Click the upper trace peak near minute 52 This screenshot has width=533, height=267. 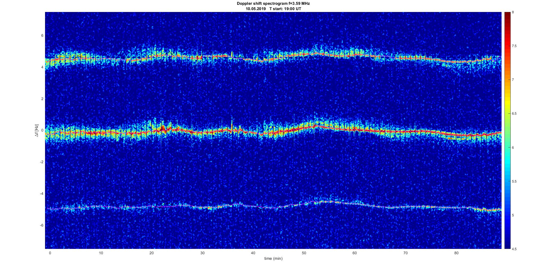coord(316,53)
